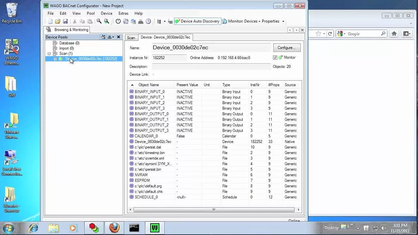
Task: Sort by the Object Name column
Action: [151, 85]
